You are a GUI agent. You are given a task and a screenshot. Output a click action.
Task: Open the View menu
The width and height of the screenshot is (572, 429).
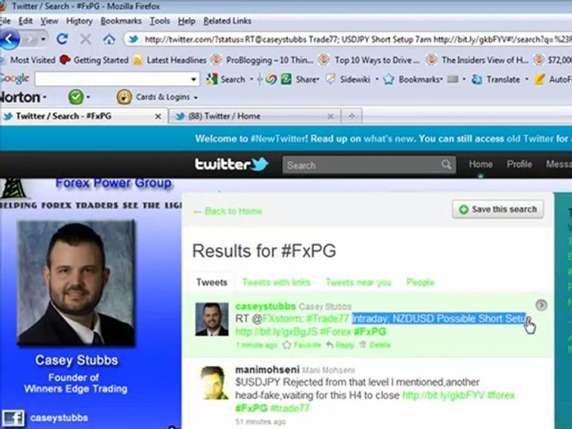(49, 21)
